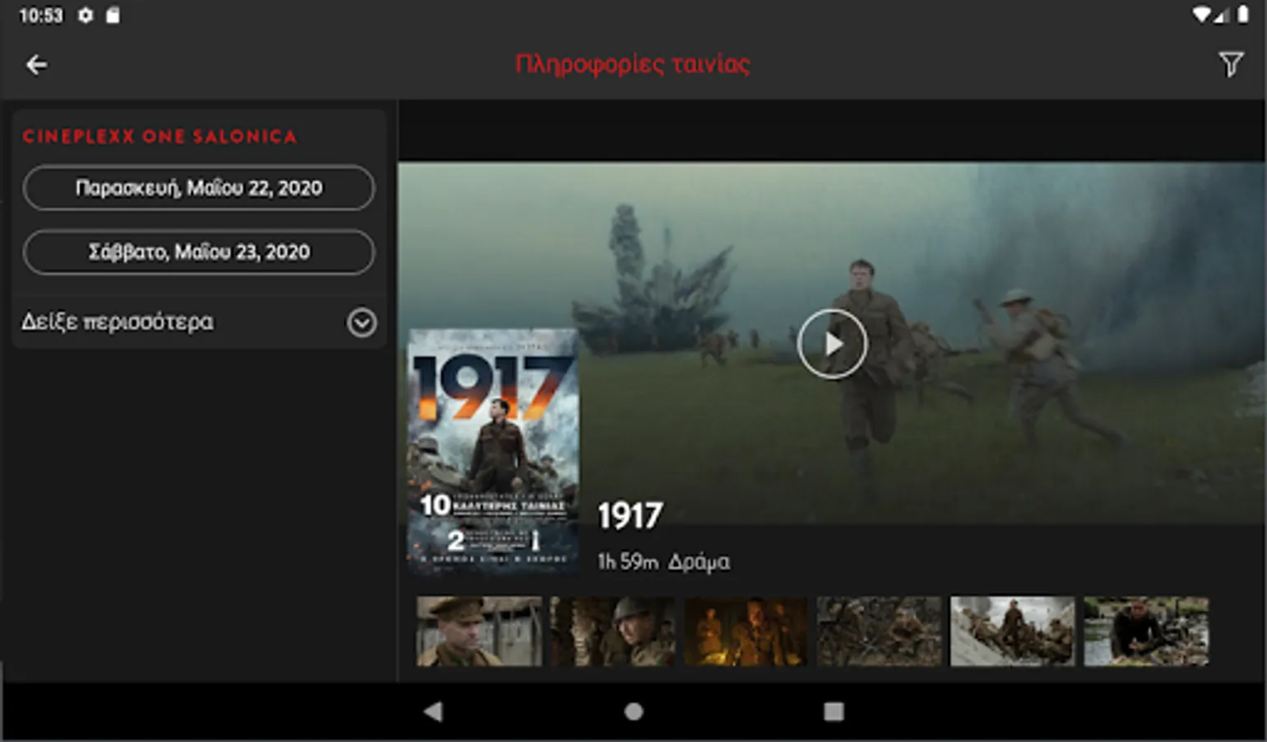Click the SD card status bar icon
The image size is (1267, 742).
(113, 16)
